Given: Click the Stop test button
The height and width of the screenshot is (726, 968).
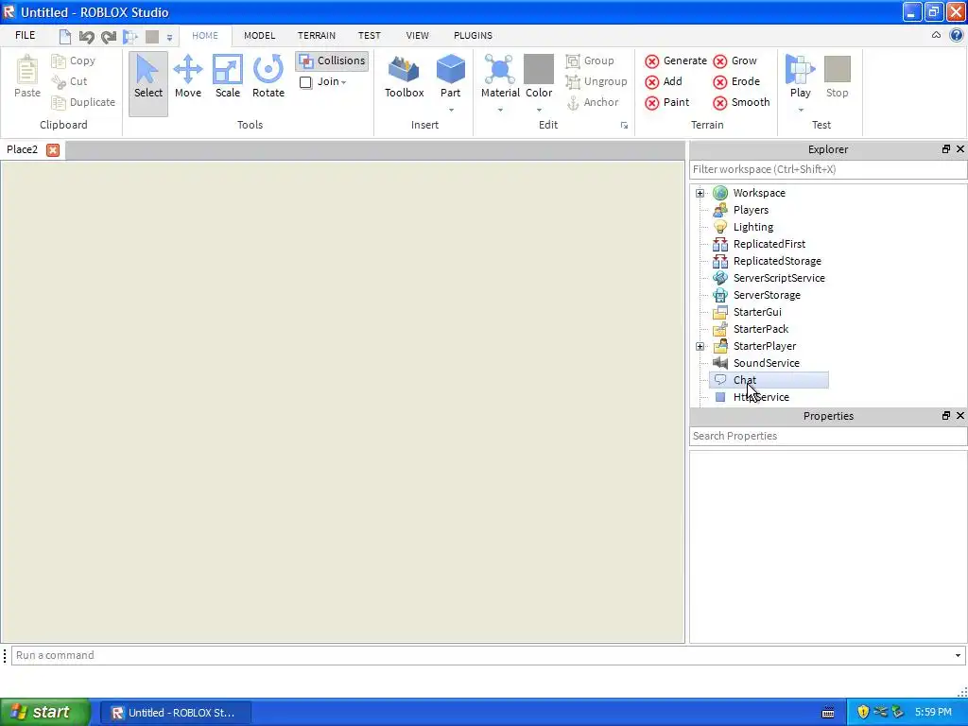Looking at the screenshot, I should (838, 77).
